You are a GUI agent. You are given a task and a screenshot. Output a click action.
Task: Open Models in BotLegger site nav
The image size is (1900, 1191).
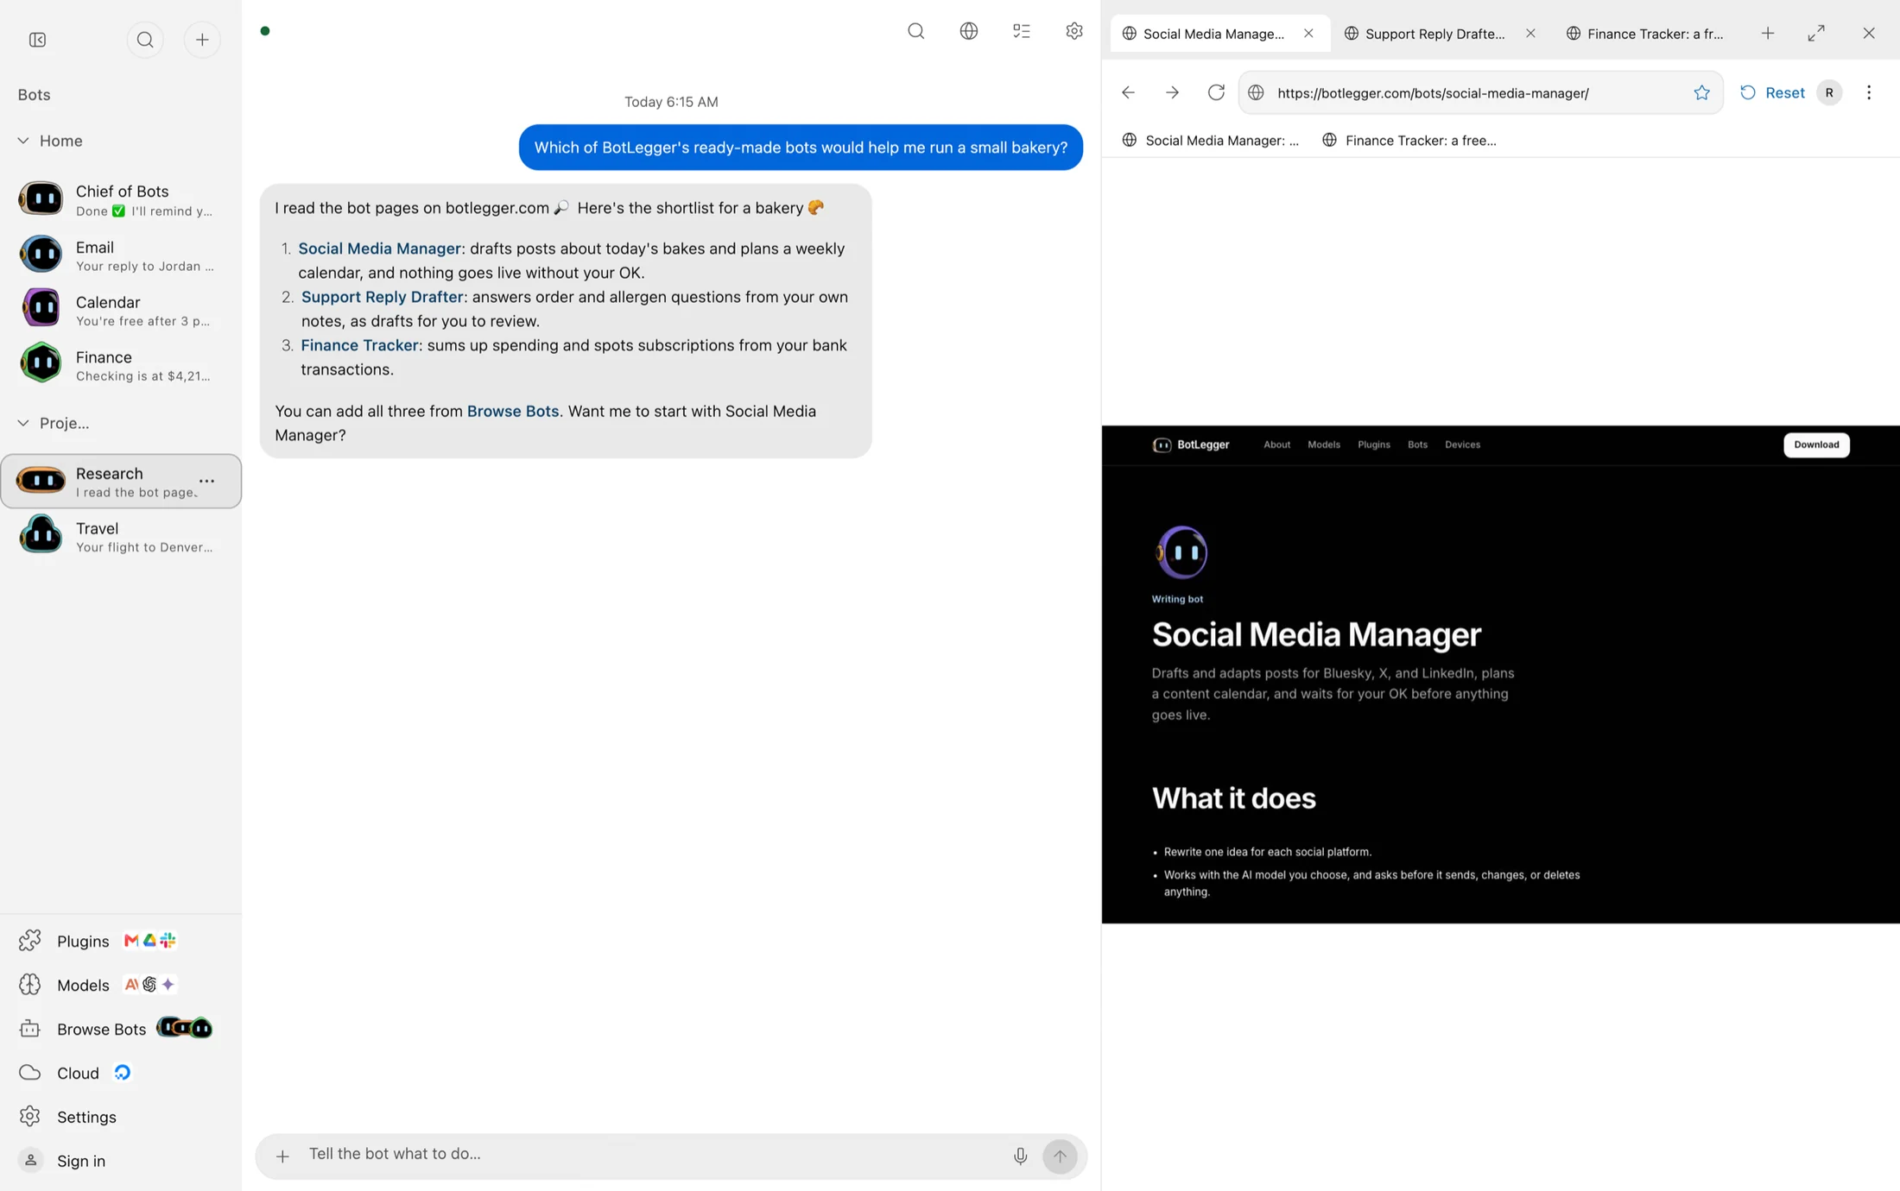(1323, 444)
